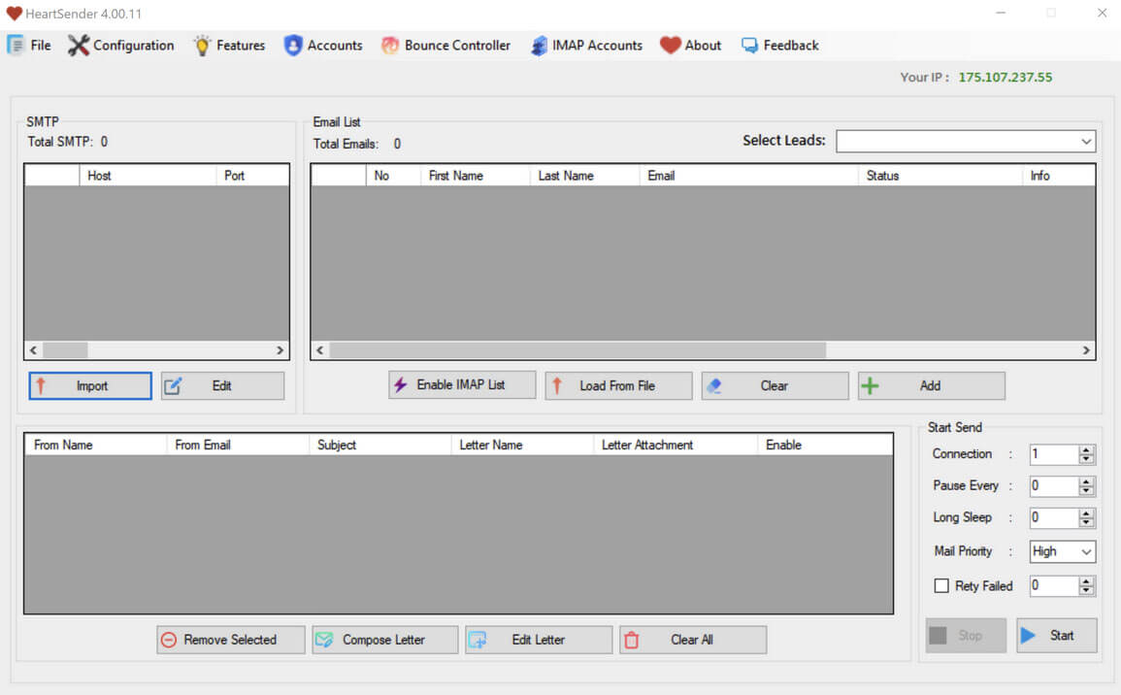
Task: Click SMTP list scroll left arrow
Action: pyautogui.click(x=33, y=350)
